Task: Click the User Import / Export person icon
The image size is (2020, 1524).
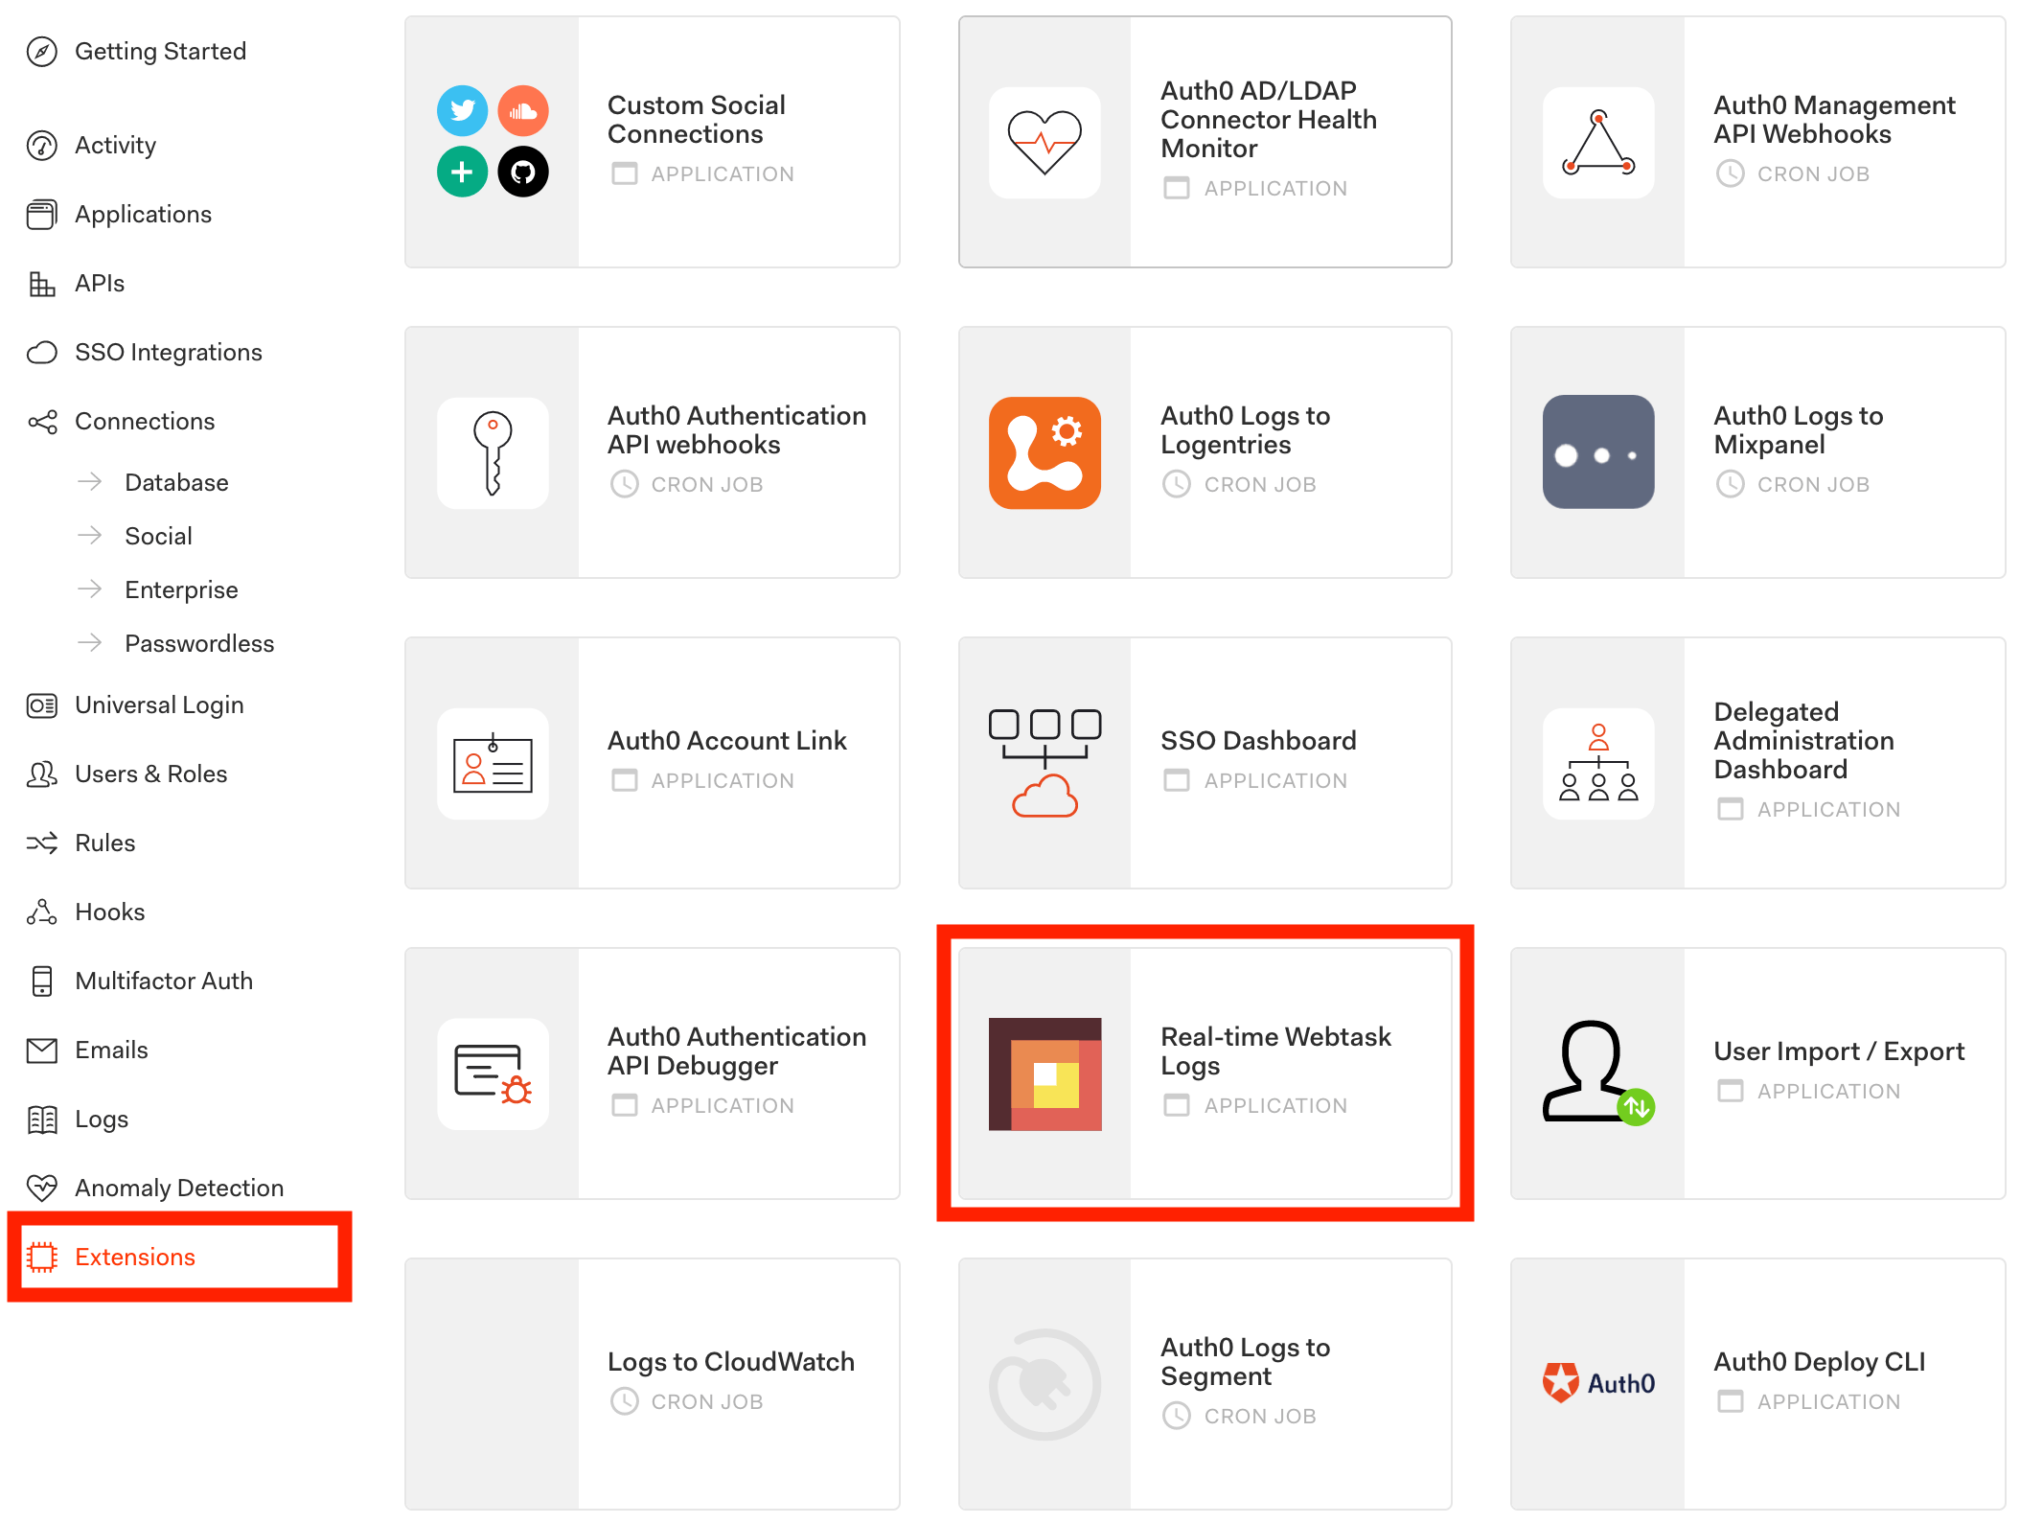Action: pyautogui.click(x=1597, y=1074)
